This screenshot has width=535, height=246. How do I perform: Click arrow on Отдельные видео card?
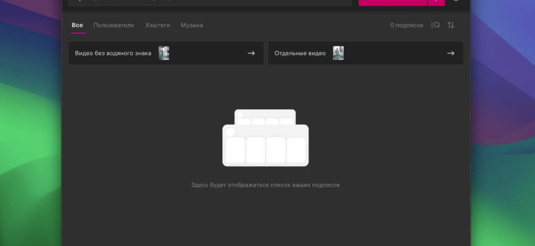pyautogui.click(x=451, y=53)
